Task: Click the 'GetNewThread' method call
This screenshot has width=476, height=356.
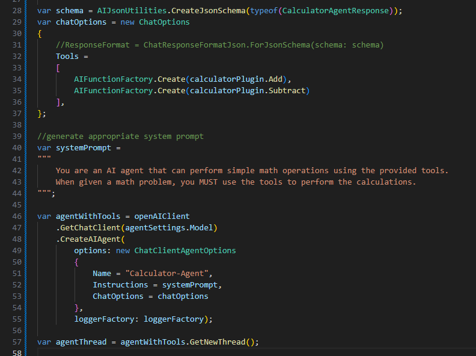Action: (x=218, y=342)
